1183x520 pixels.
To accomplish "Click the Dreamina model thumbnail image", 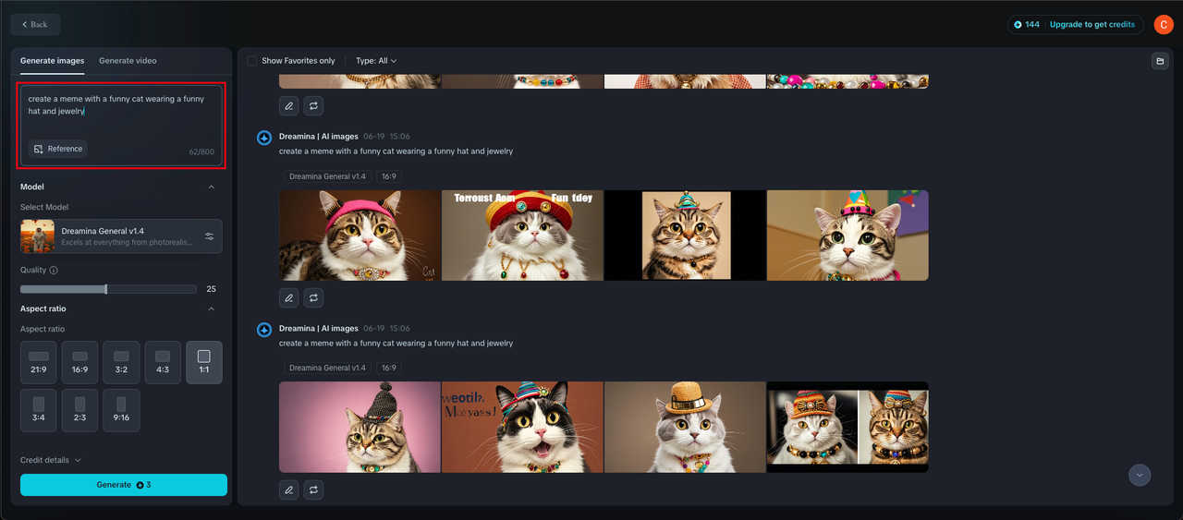I will click(x=38, y=236).
